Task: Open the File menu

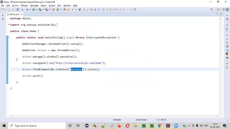Action: [3, 6]
